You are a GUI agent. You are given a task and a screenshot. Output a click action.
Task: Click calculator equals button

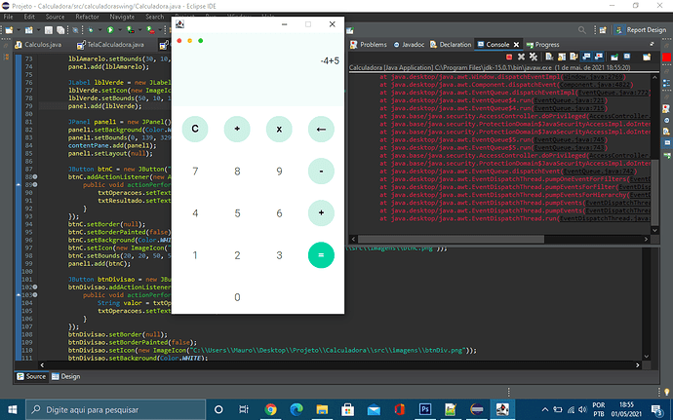(321, 255)
